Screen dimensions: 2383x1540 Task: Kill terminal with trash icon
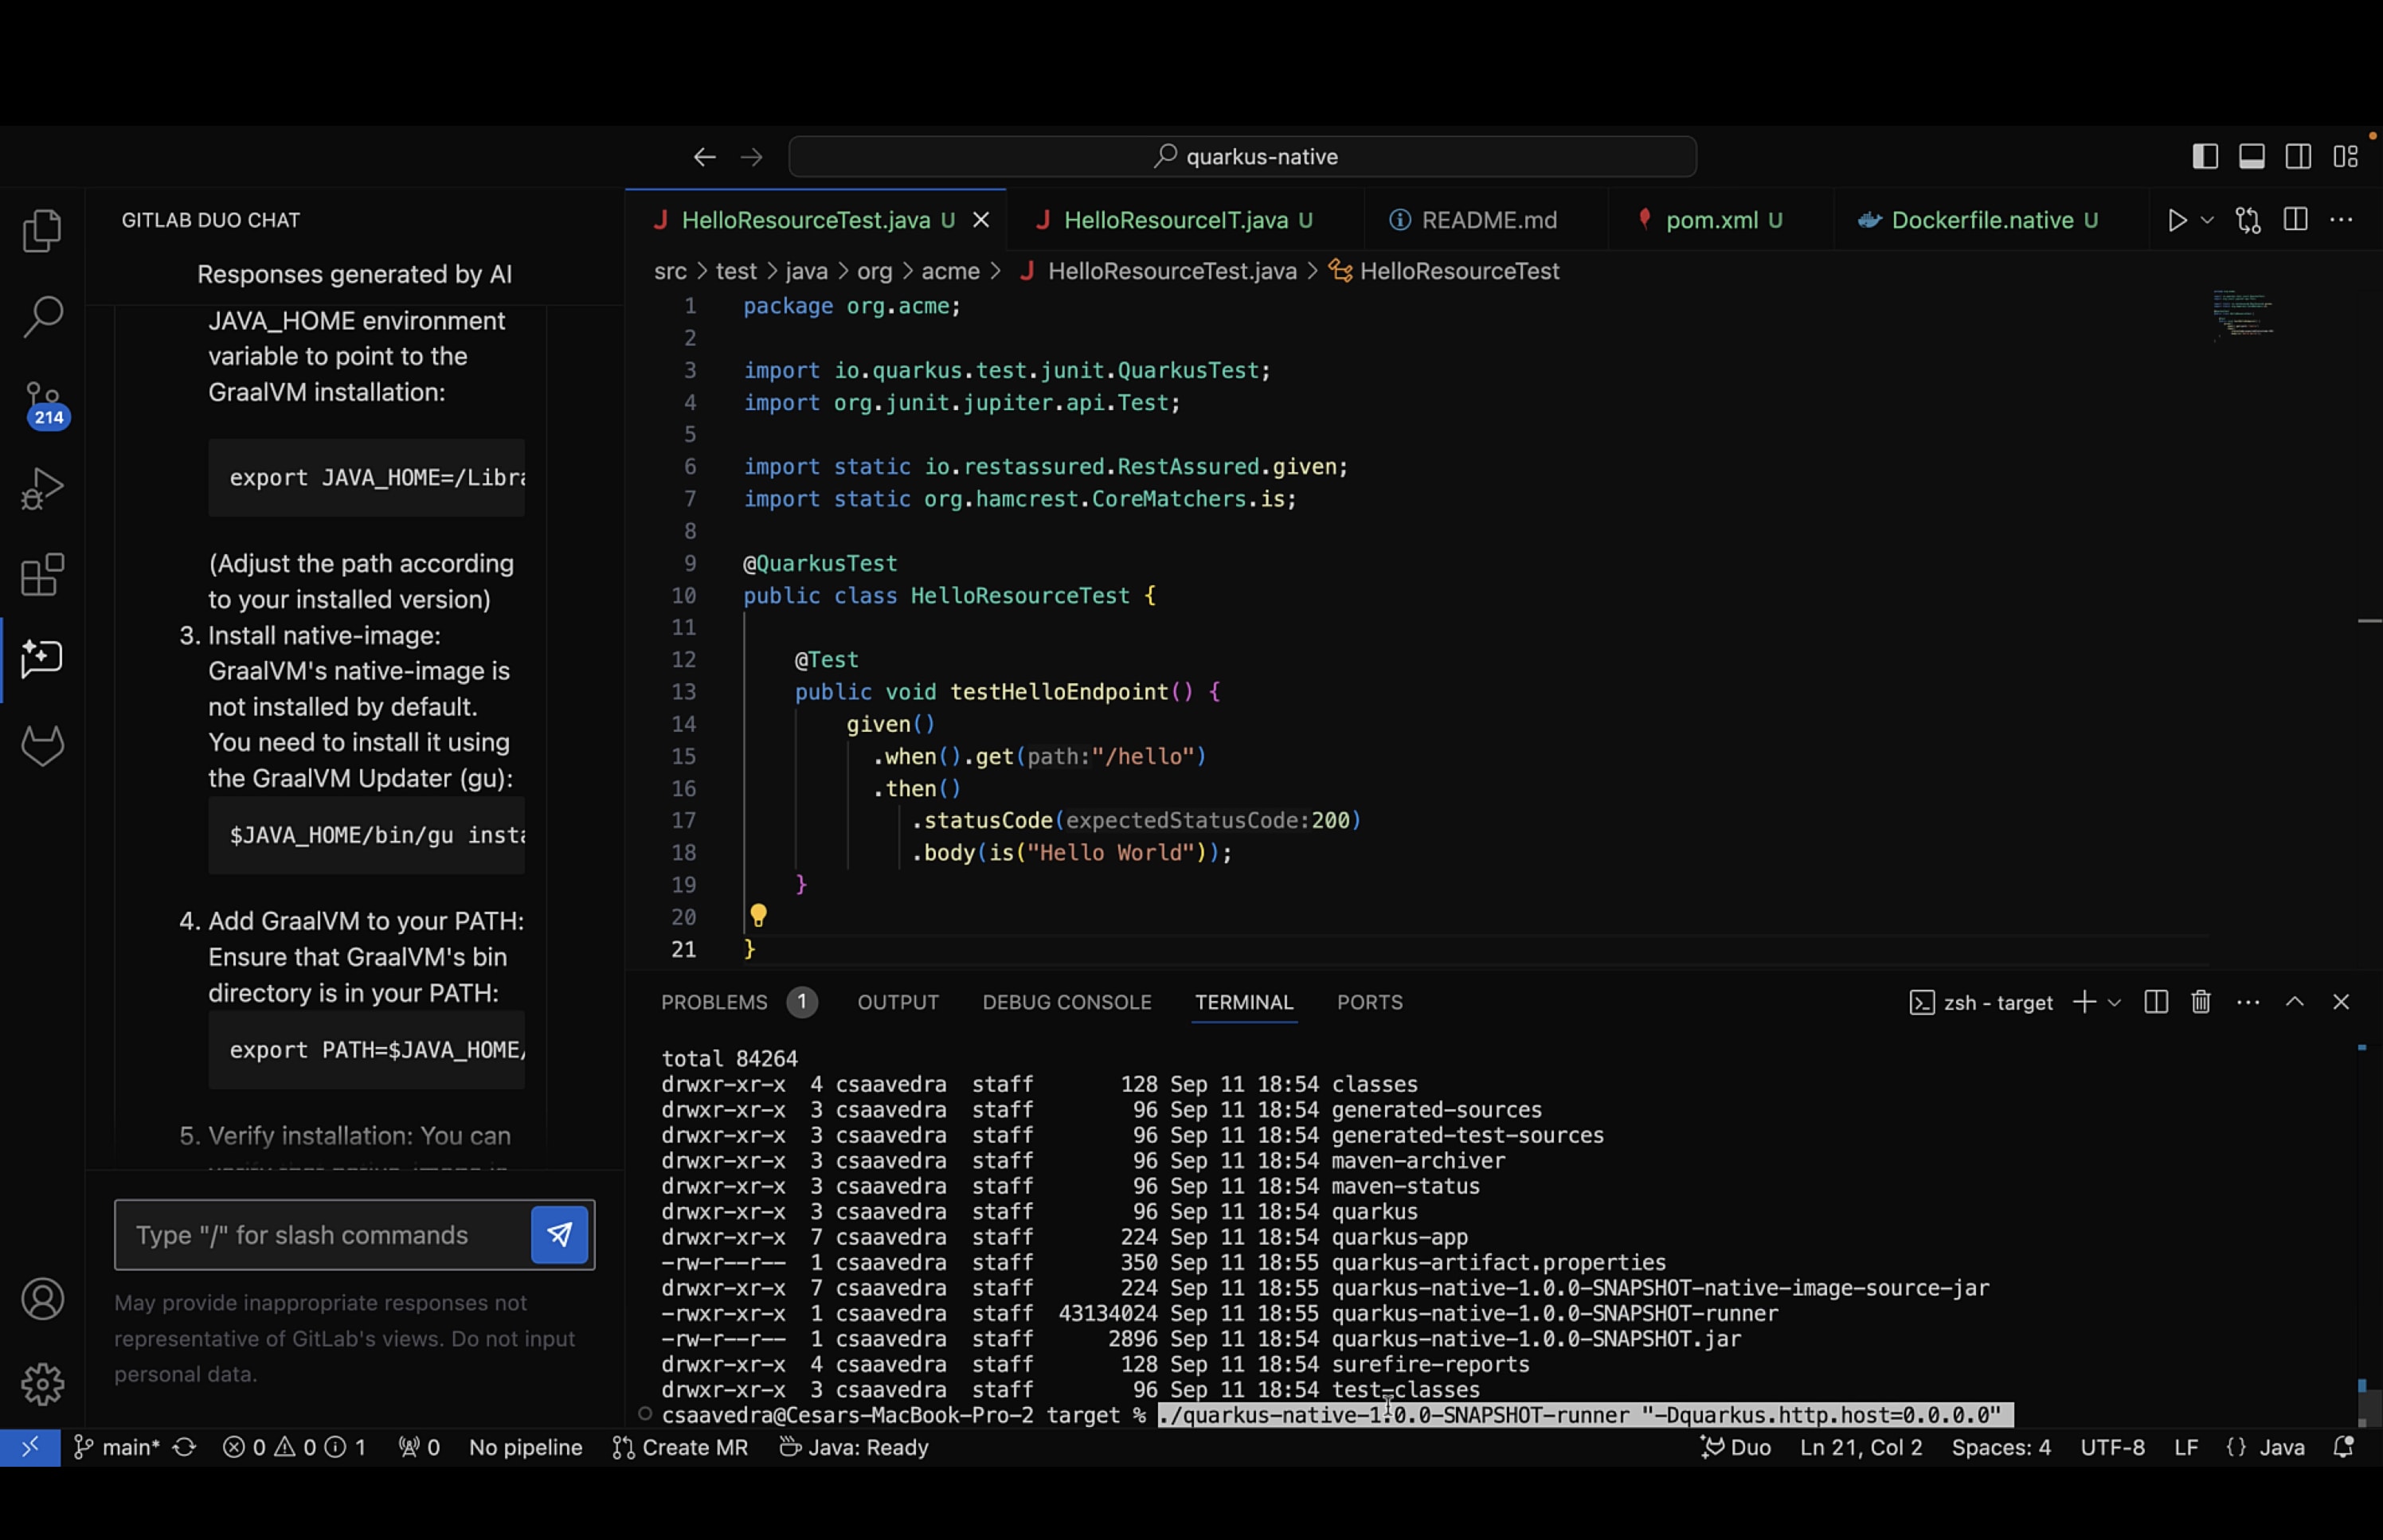click(x=2200, y=1002)
